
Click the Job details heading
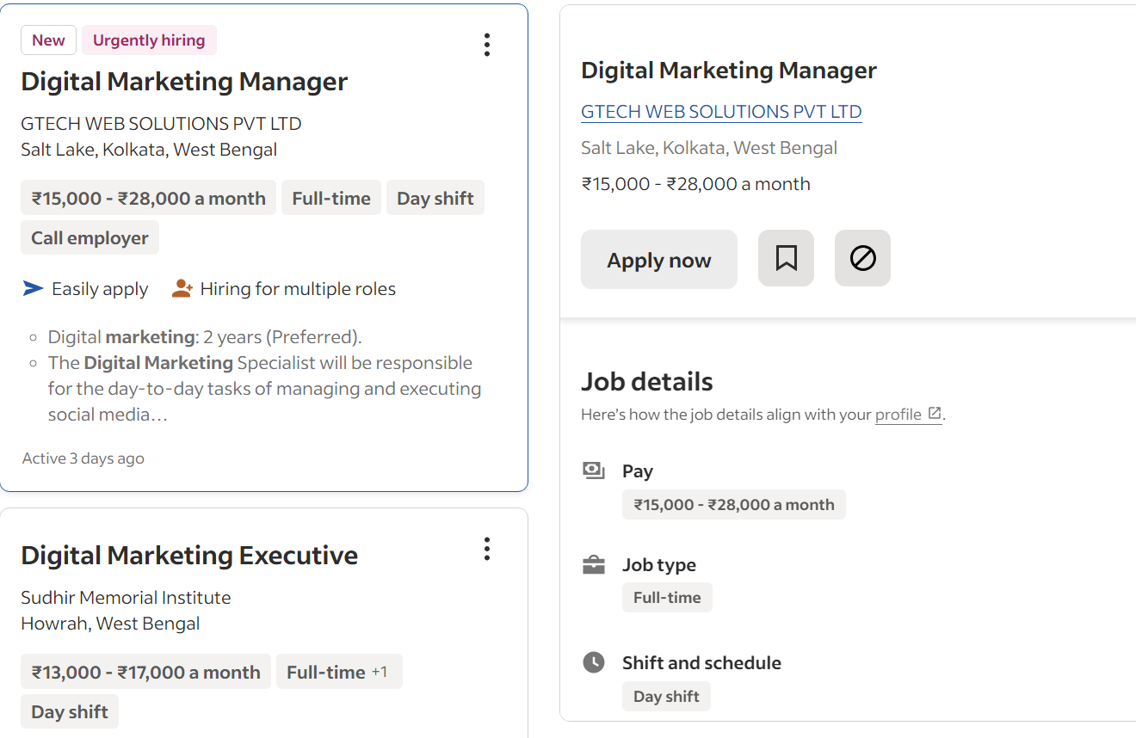click(647, 382)
